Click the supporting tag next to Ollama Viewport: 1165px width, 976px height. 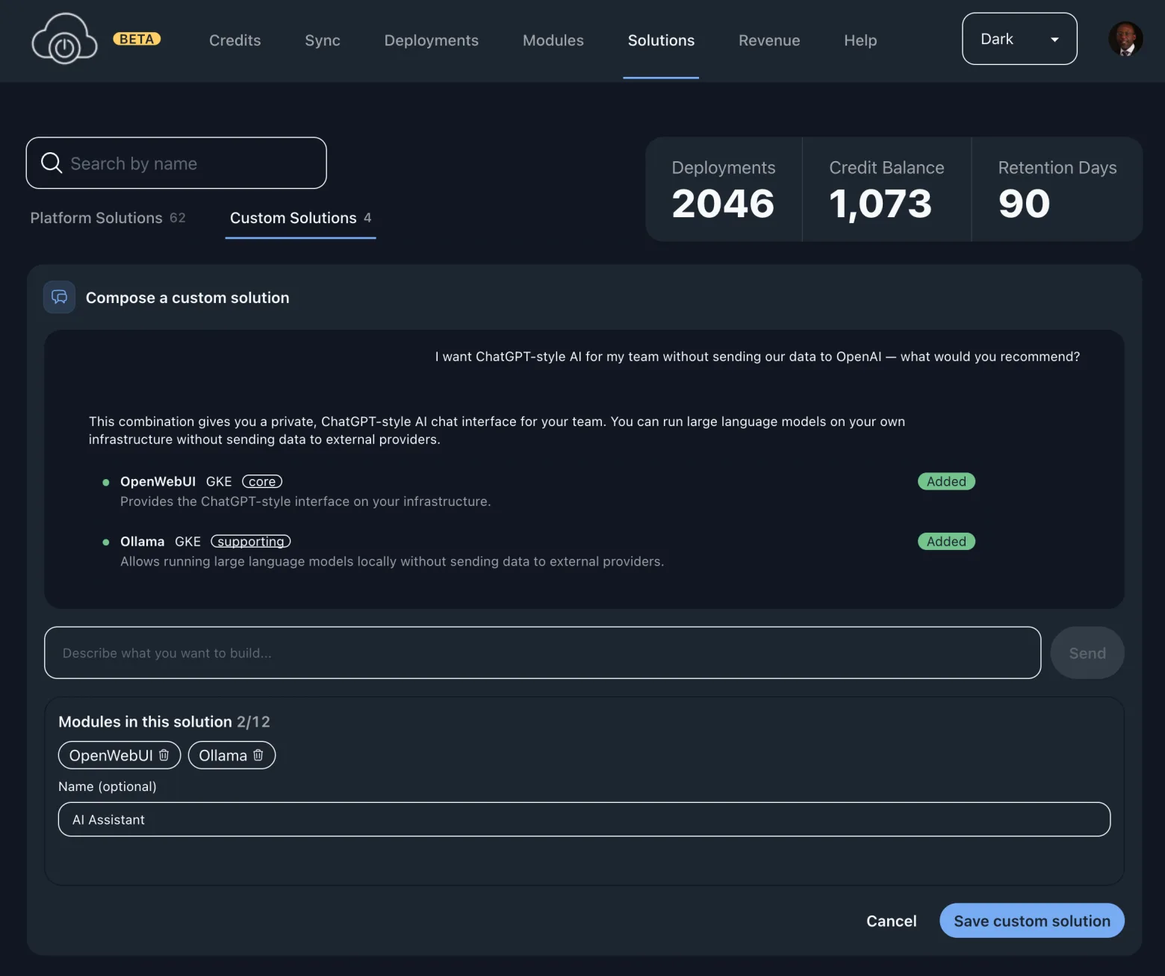[251, 541]
